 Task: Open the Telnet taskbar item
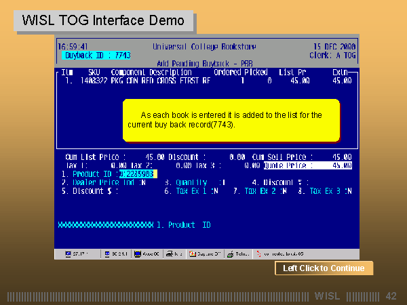pos(231,254)
